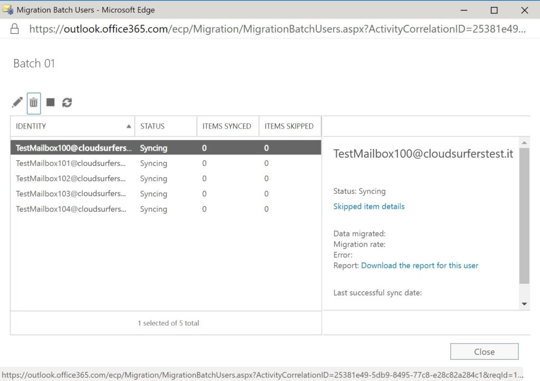540x381 pixels.
Task: Select the TestMailbox102 row
Action: coord(166,178)
